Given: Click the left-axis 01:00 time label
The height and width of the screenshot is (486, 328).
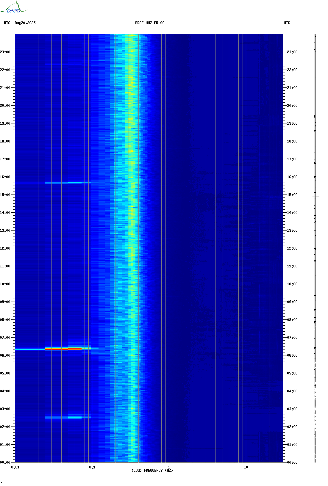Looking at the screenshot, I should point(5,445).
